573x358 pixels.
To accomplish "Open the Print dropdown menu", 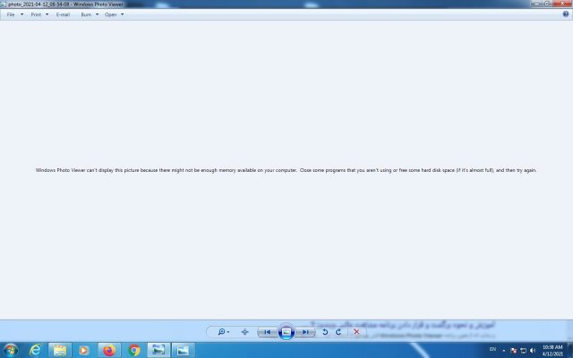I will coord(39,14).
